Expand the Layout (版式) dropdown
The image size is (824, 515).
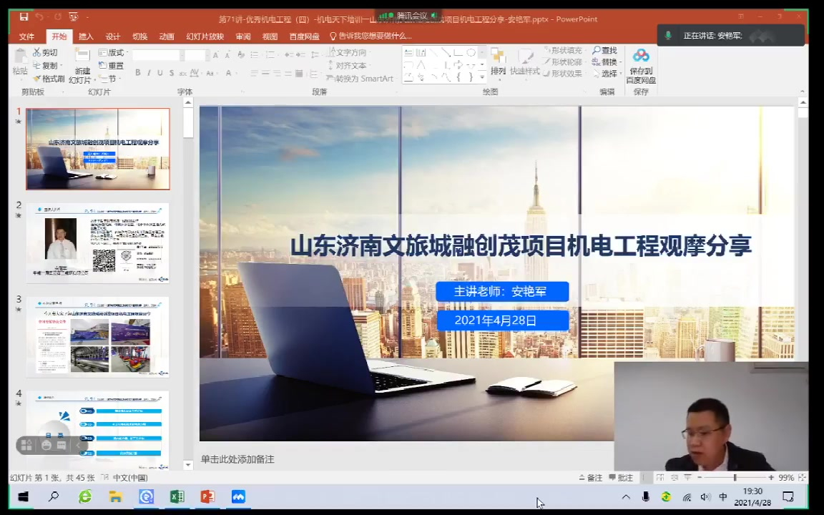pyautogui.click(x=114, y=53)
